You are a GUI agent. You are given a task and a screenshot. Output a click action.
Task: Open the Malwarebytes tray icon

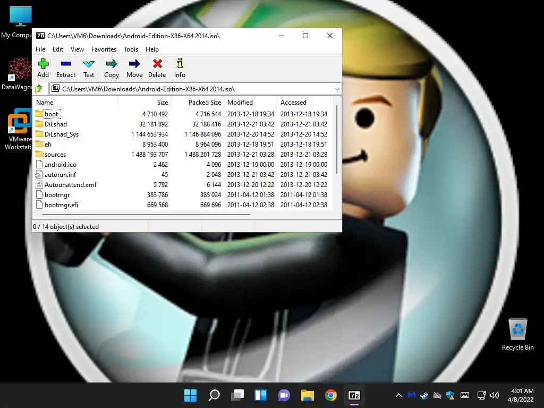[412, 395]
